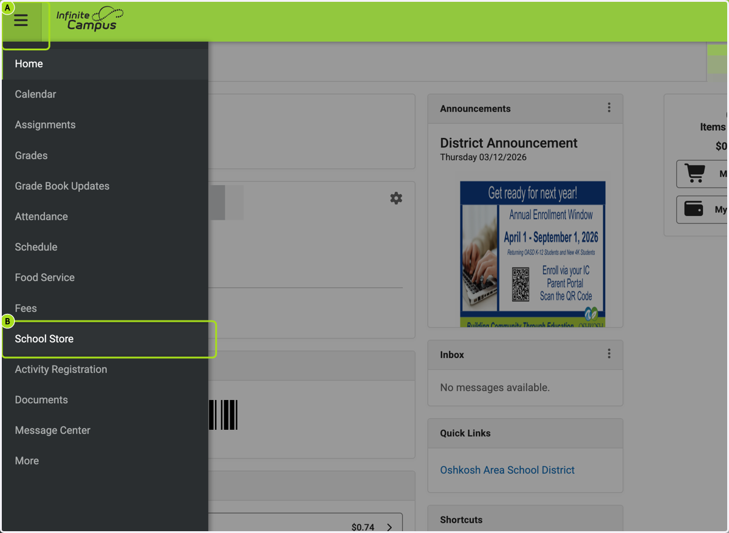Select Message Center menu item
729x533 pixels.
click(105, 430)
